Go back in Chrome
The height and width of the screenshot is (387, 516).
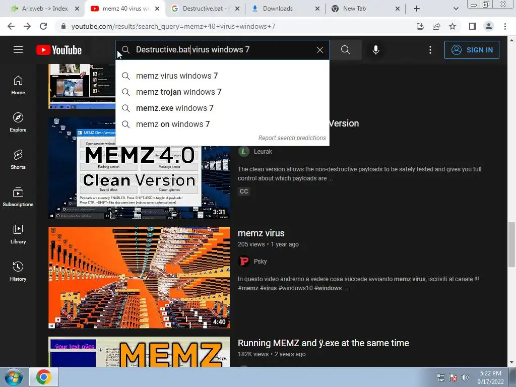click(11, 26)
